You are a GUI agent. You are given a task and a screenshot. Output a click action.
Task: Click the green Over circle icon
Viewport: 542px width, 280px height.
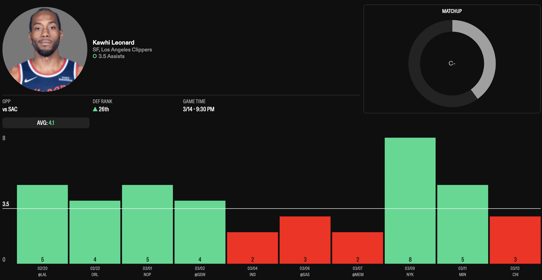[95, 56]
